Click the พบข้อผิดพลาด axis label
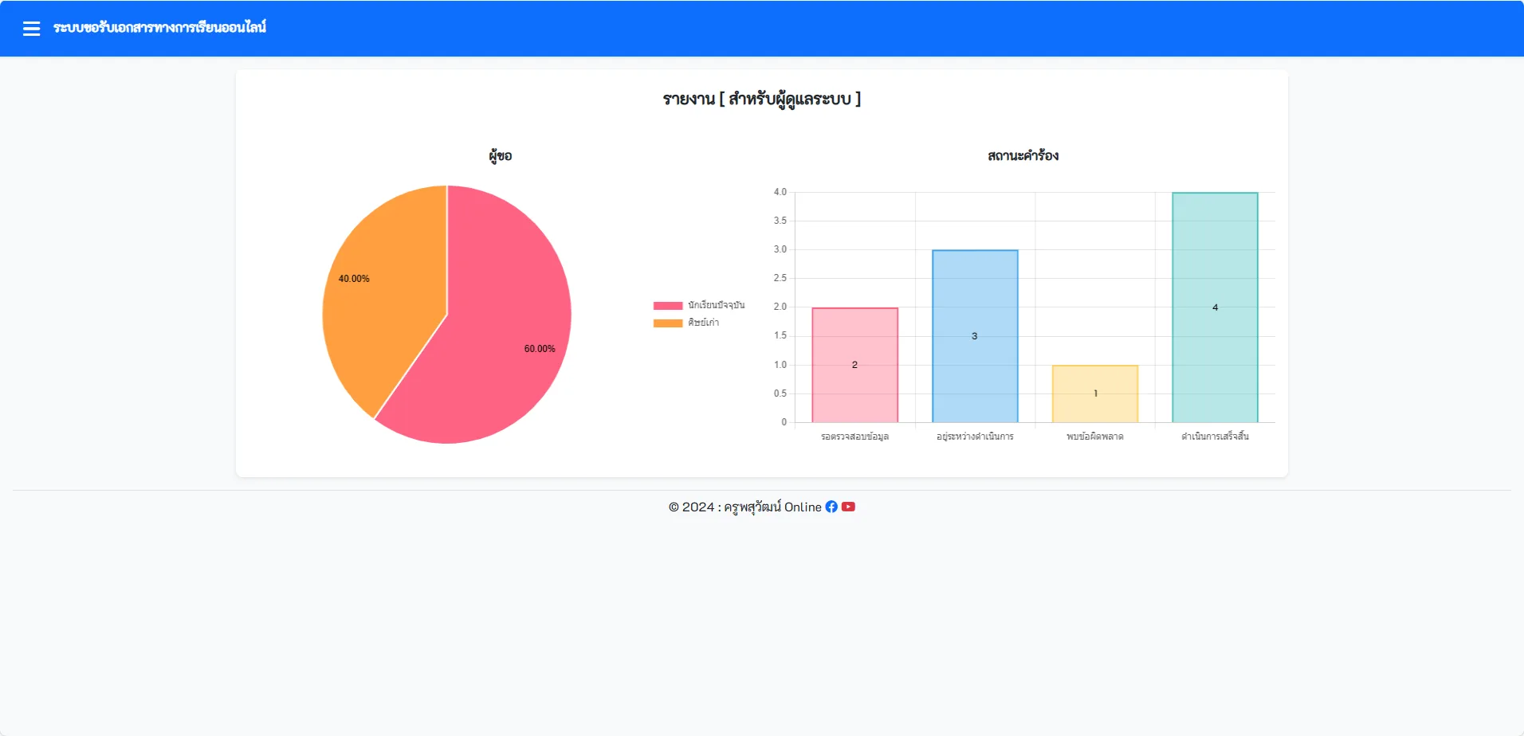1524x736 pixels. pos(1095,437)
